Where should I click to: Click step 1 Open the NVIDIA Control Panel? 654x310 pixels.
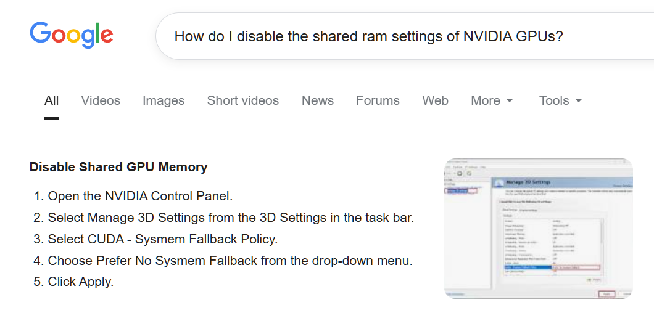tap(133, 196)
